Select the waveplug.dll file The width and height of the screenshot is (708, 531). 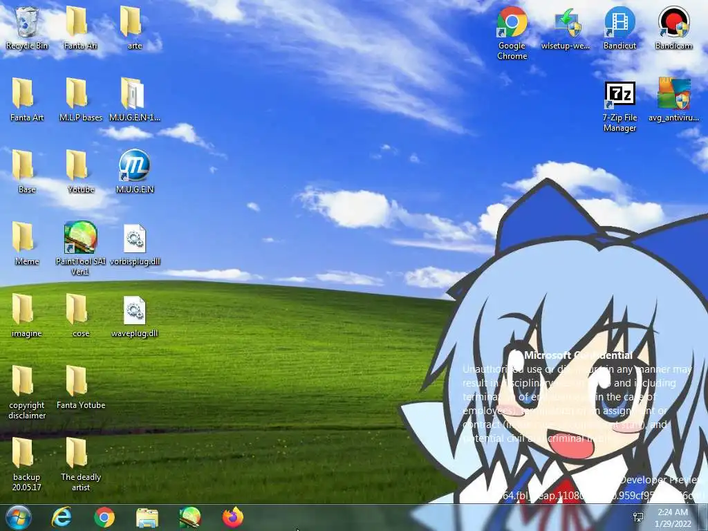[135, 315]
